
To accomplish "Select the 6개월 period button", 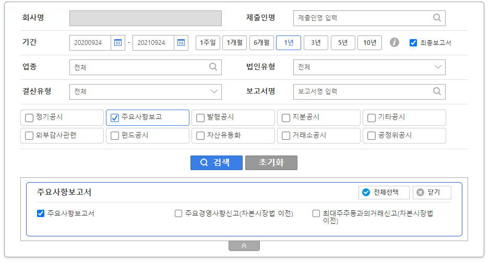I will [261, 43].
